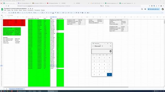Image resolution: width=165 pixels, height=92 pixels.
Task: Open text rotation dropdown
Action: point(71,13)
